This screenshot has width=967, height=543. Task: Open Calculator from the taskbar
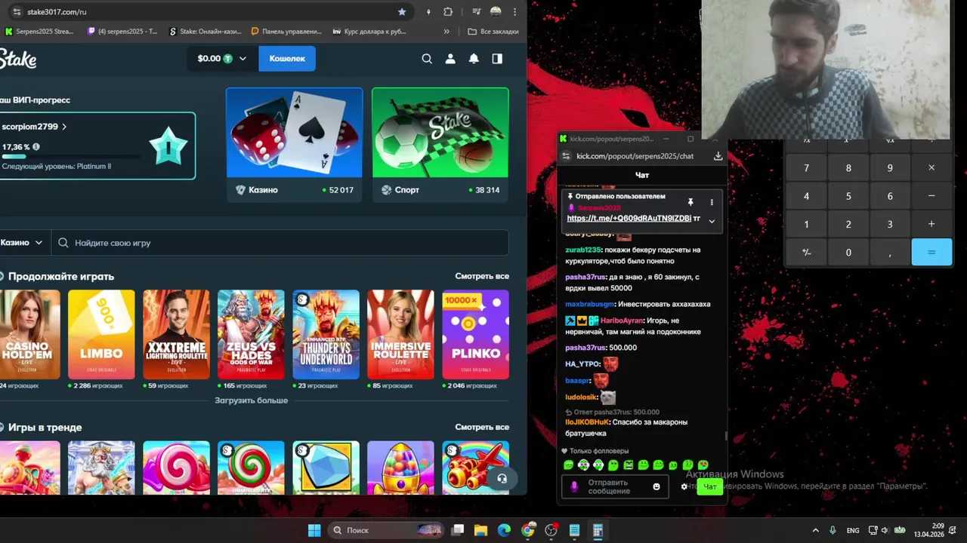598,530
